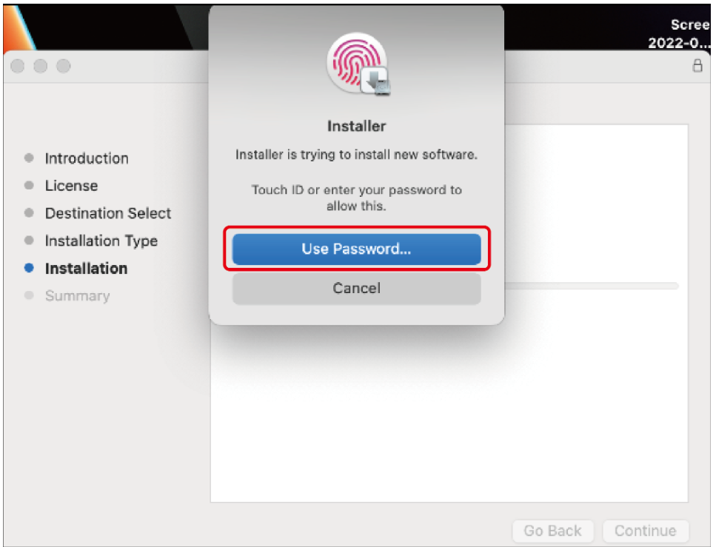Click the screenshot file on desktop
Screen dimensions: 716x547
point(680,33)
